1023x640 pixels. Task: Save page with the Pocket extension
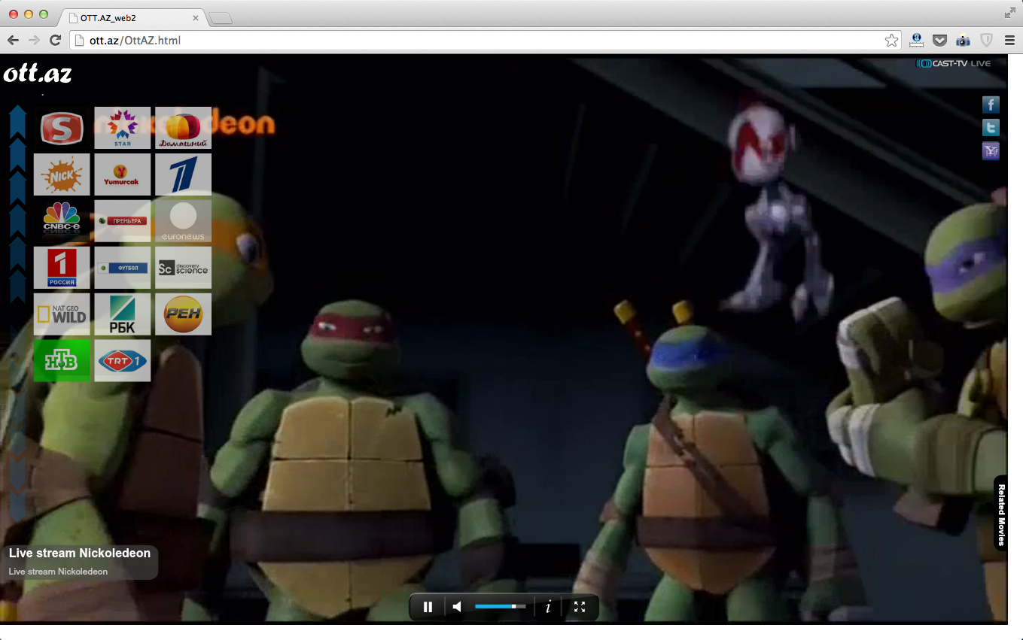(x=939, y=41)
